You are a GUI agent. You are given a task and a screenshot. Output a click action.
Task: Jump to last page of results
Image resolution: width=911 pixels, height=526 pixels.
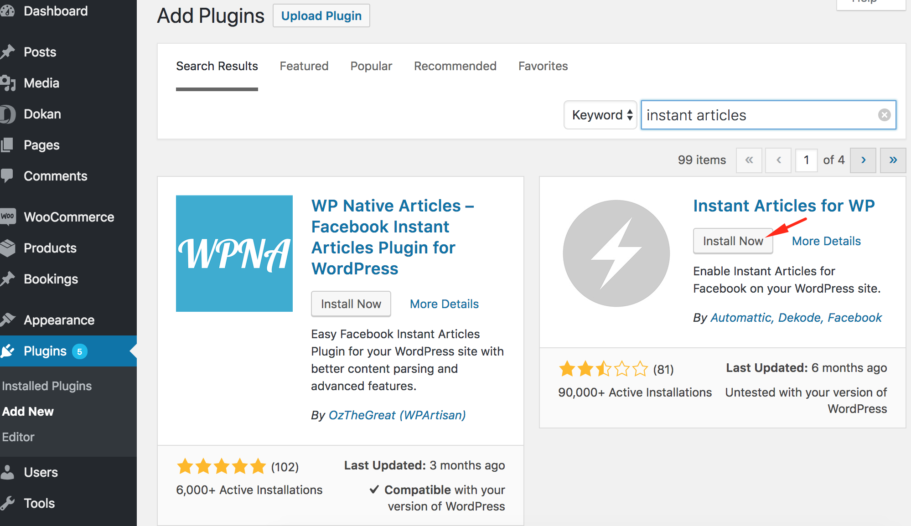click(x=893, y=160)
